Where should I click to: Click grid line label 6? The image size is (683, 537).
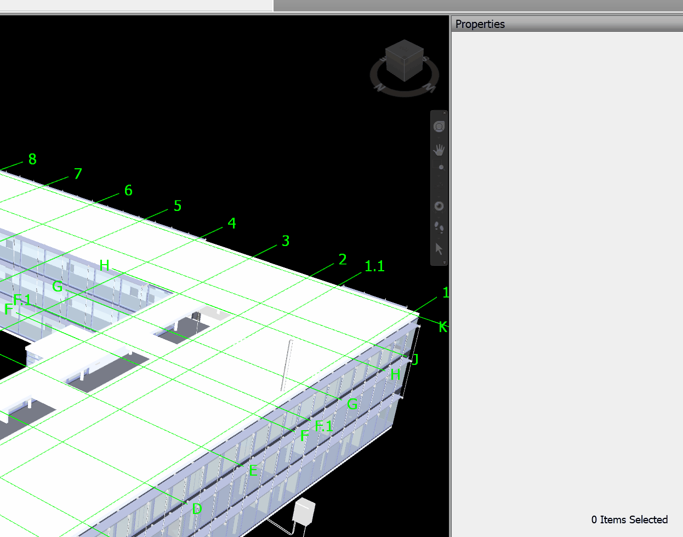(128, 190)
